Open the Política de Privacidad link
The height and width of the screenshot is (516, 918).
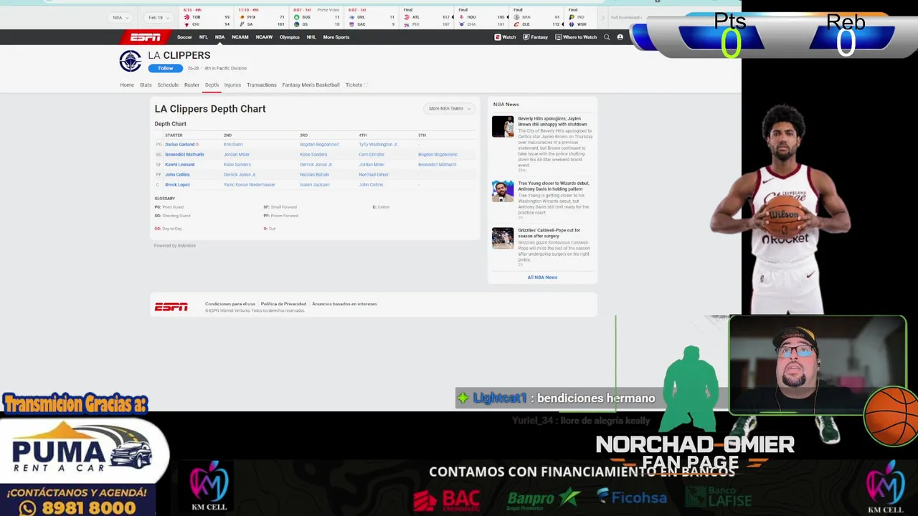(x=283, y=304)
